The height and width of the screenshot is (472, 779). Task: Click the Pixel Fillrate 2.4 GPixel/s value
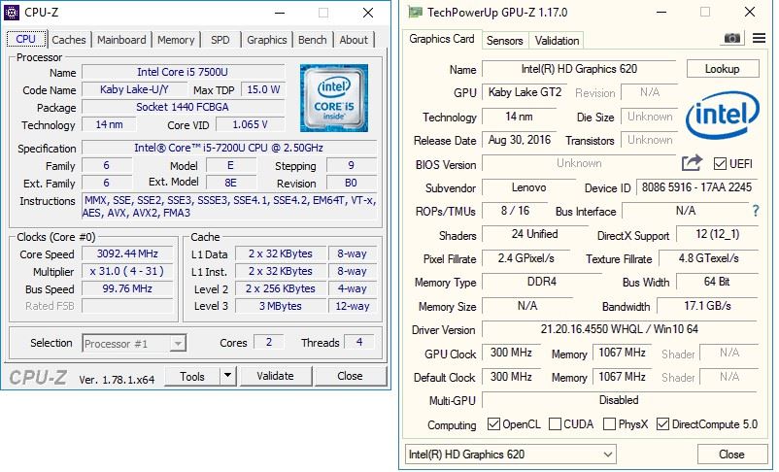tap(526, 258)
